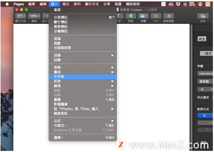Open the 125% zoom dropdown
This screenshot has height=152, width=214.
pyautogui.click(x=34, y=16)
